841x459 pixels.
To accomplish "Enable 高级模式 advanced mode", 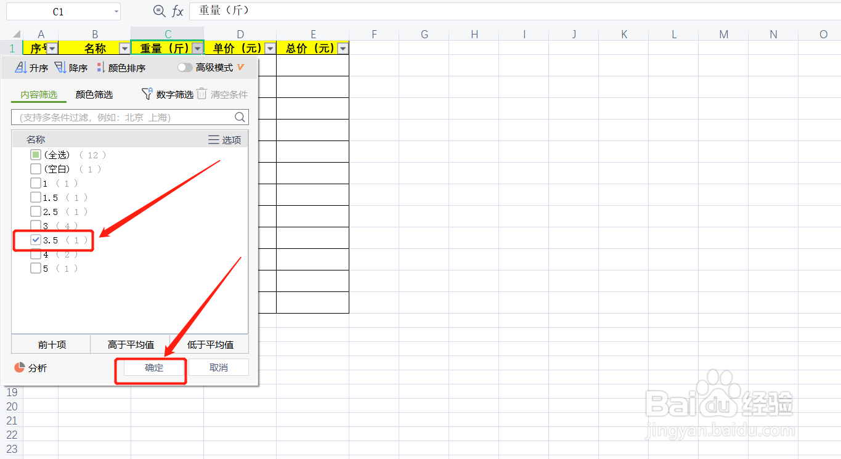I will click(185, 67).
